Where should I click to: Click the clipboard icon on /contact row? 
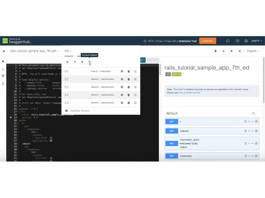tap(245, 156)
